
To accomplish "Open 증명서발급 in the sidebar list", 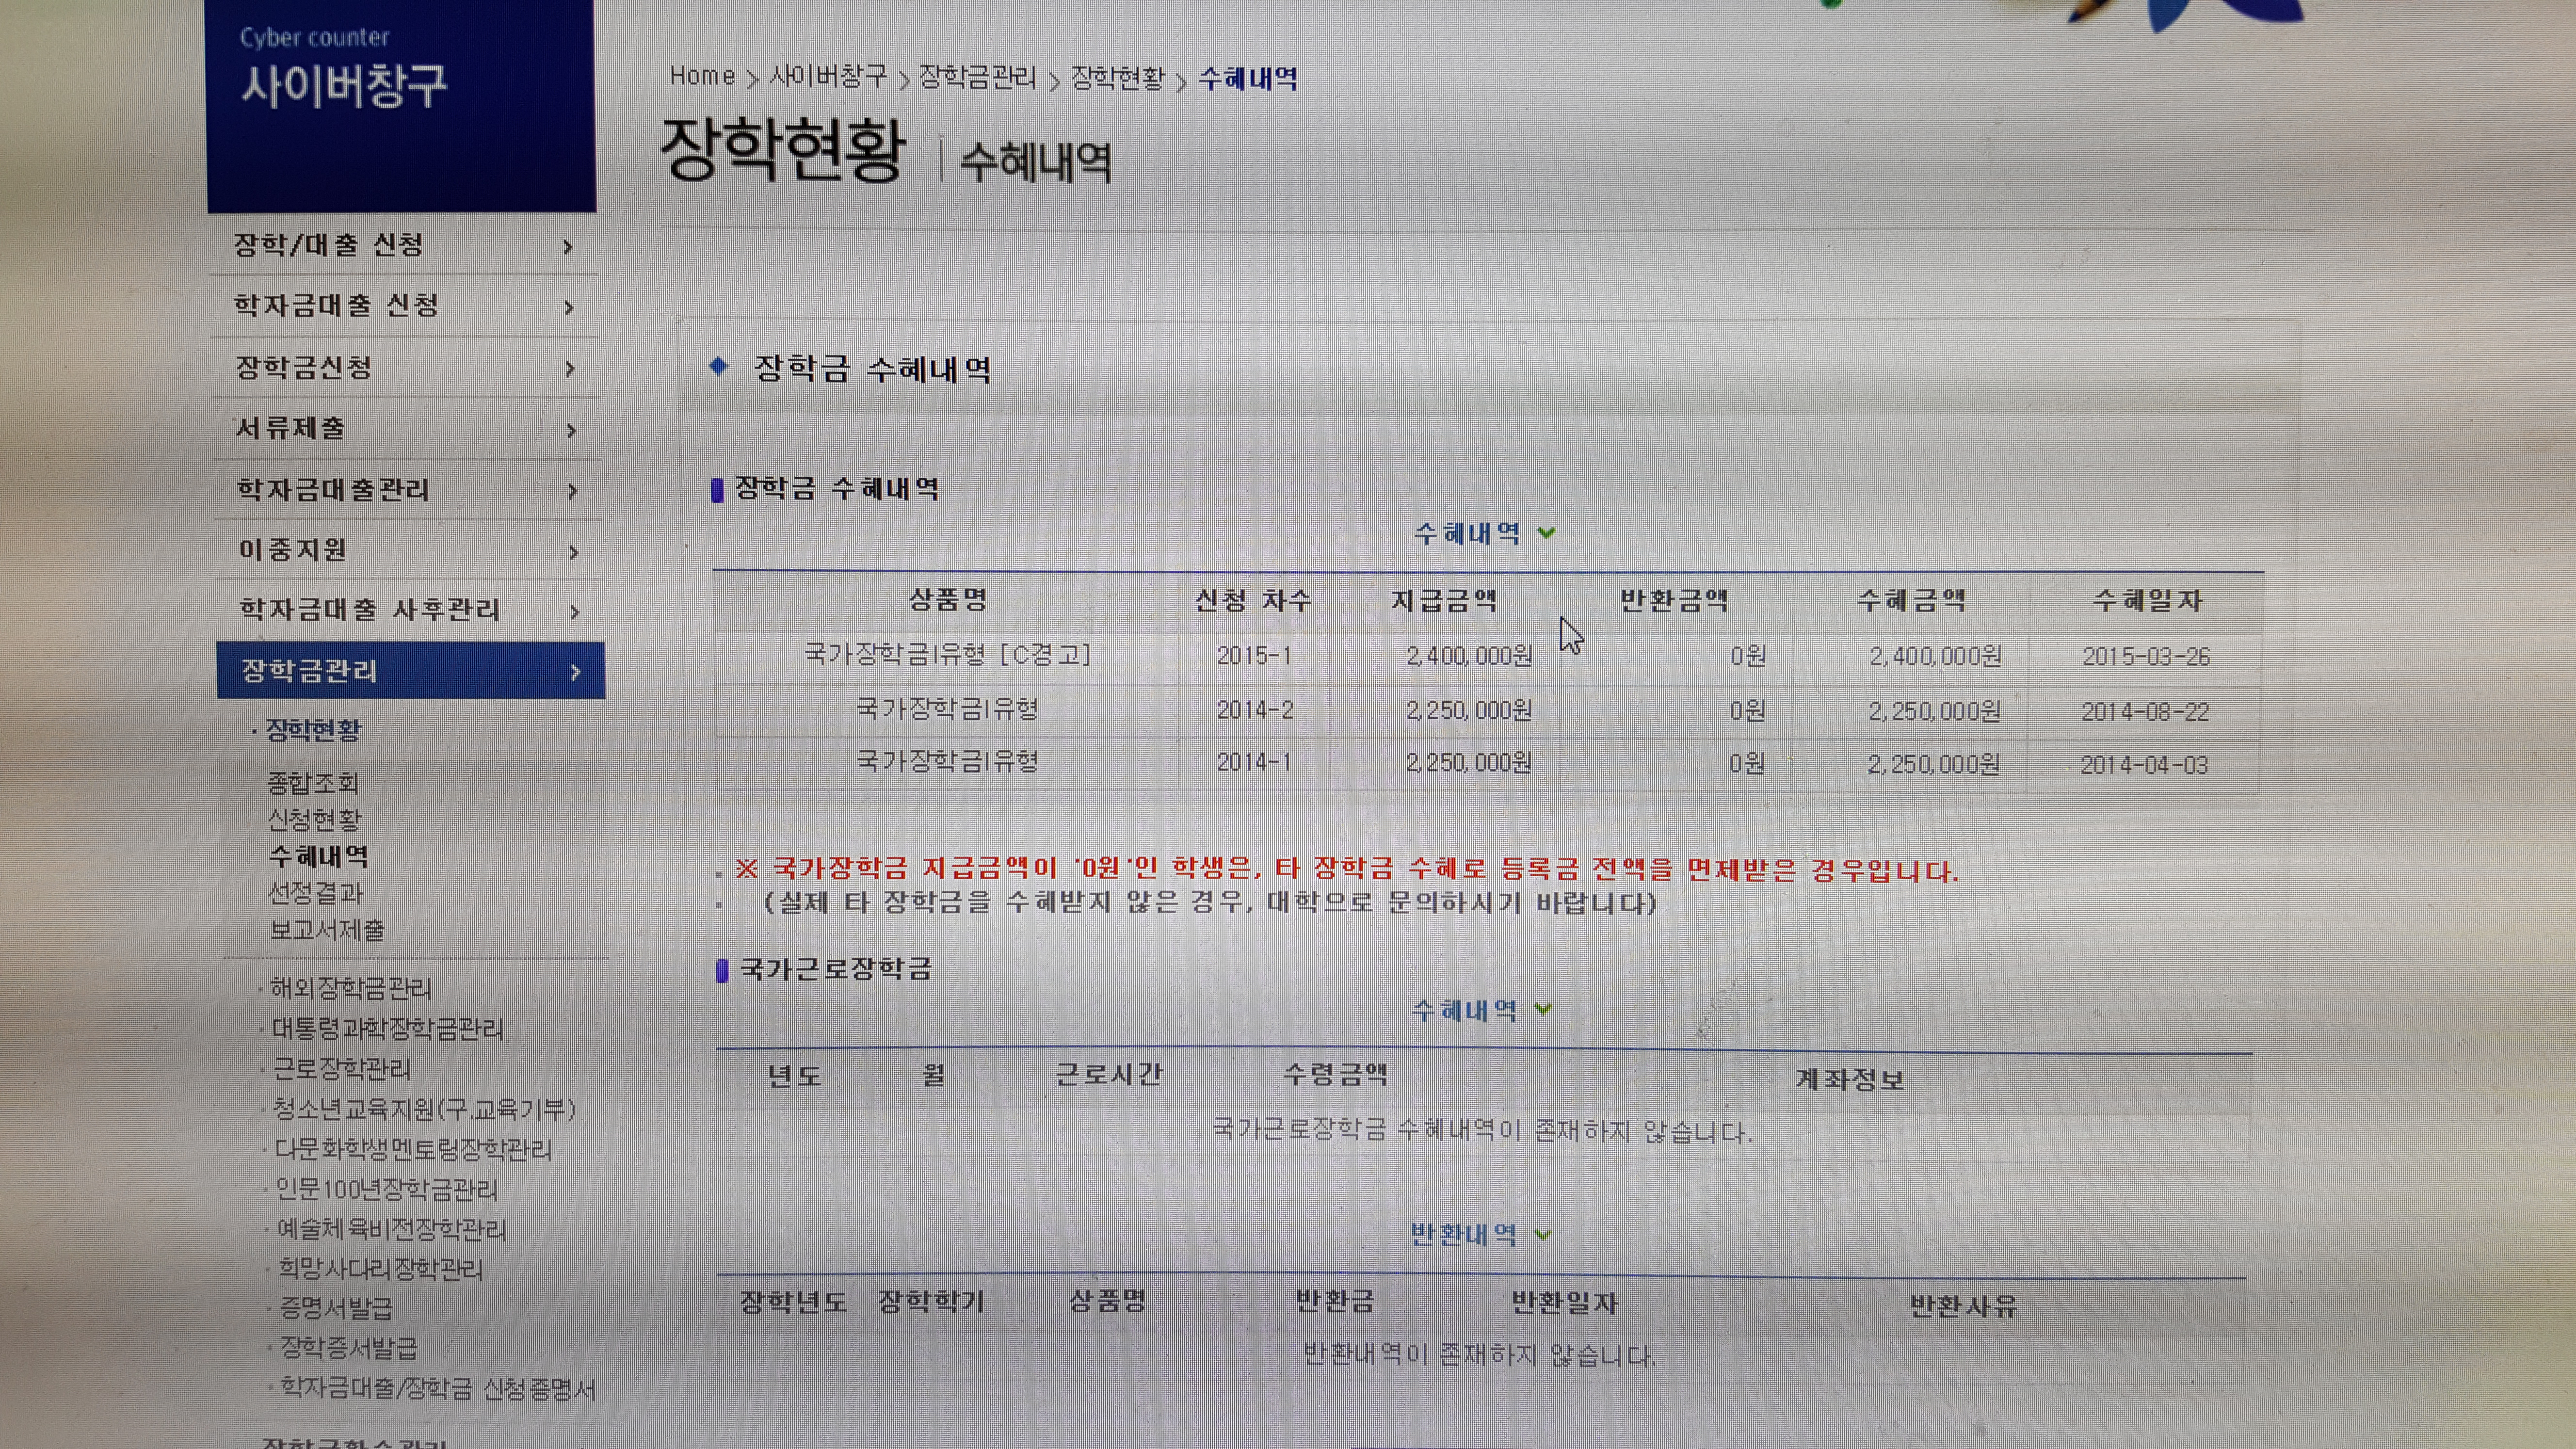I will click(x=336, y=1308).
